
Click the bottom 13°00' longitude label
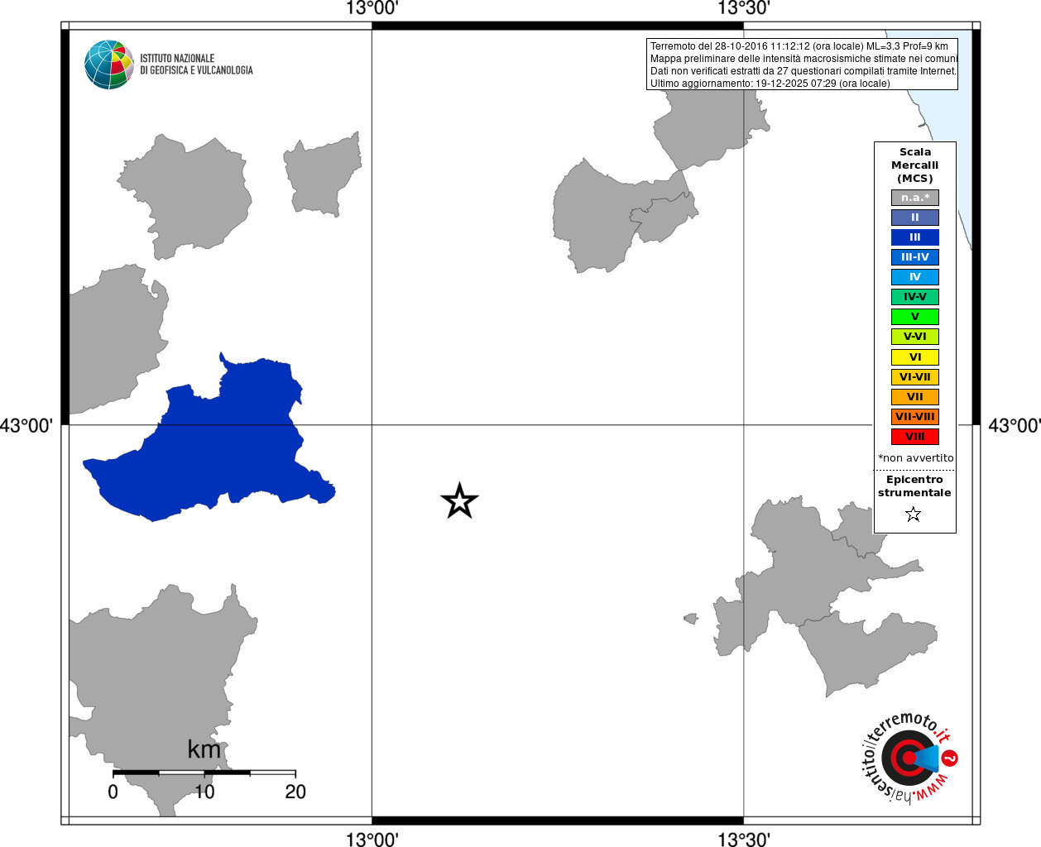(x=372, y=839)
